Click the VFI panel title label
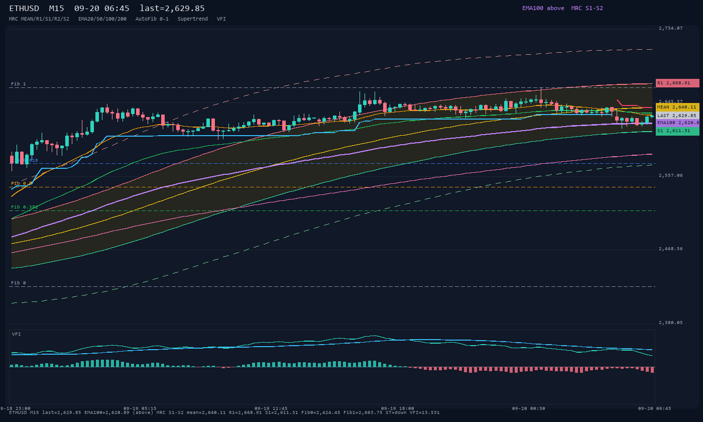Screen dimensions: 703x422 click(x=17, y=334)
